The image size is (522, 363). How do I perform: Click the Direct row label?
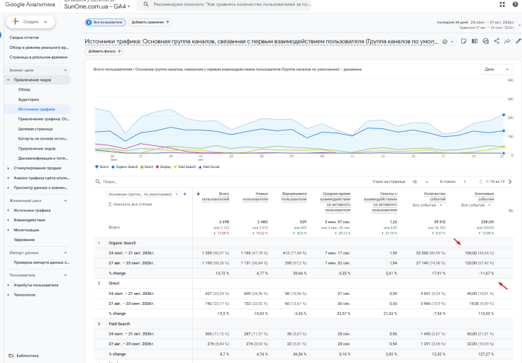click(114, 284)
